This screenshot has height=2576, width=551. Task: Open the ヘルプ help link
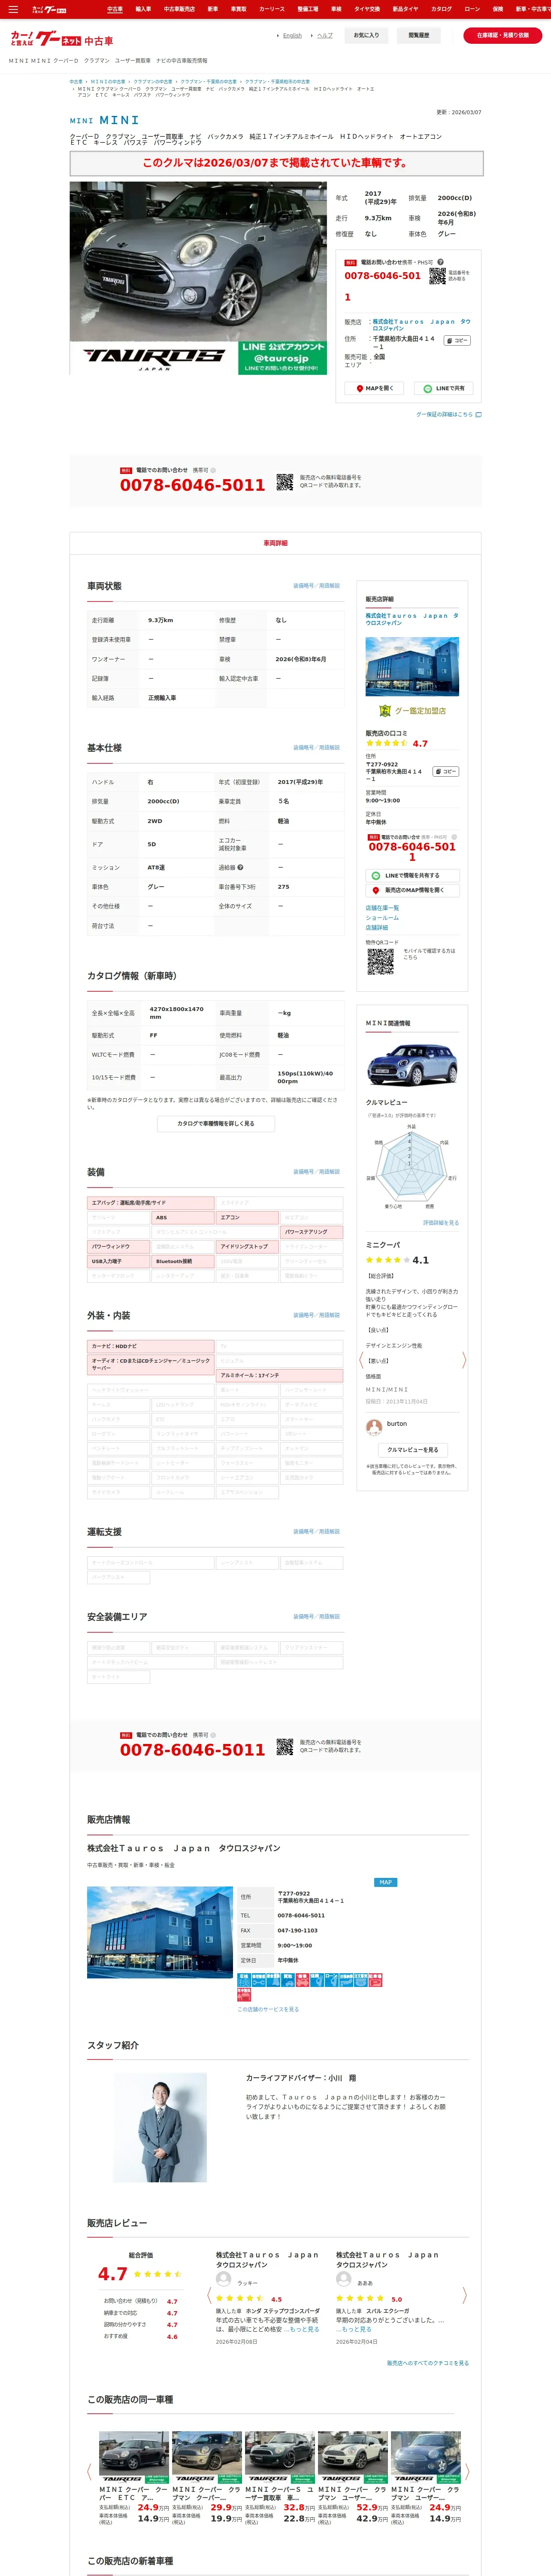(325, 35)
